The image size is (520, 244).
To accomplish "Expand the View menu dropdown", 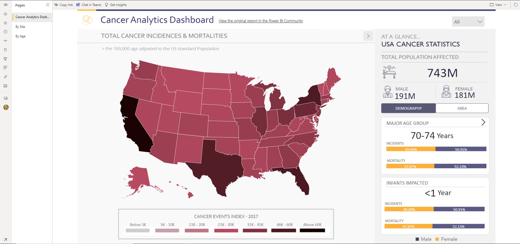I will click(498, 5).
